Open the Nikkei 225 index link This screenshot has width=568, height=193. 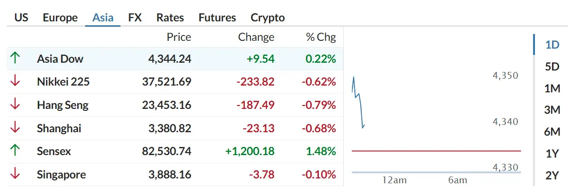point(63,82)
